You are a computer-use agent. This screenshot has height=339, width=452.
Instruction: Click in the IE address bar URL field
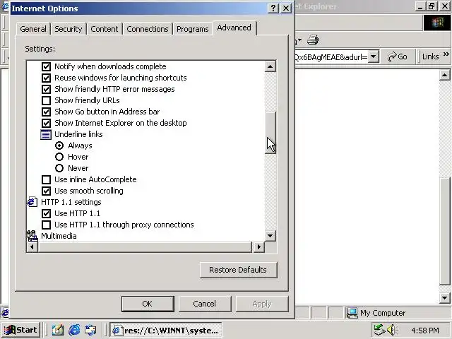pos(331,56)
